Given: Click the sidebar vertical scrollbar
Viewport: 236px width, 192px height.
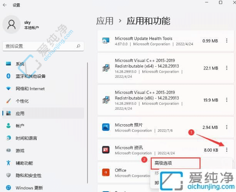Looking at the screenshot, I should click(x=87, y=123).
